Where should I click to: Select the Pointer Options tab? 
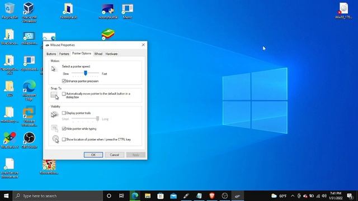(x=82, y=54)
